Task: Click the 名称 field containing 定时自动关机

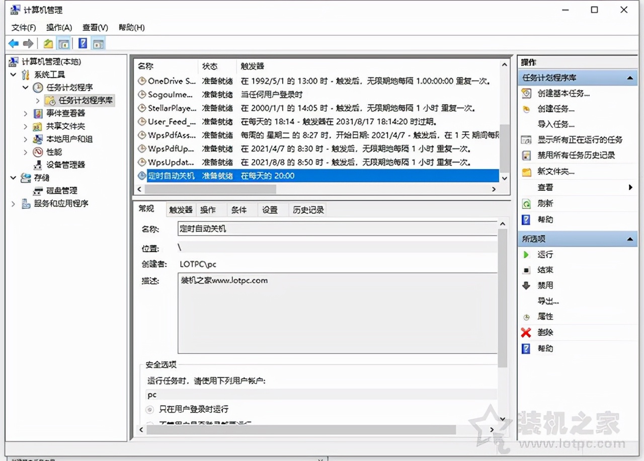Action: [x=338, y=228]
